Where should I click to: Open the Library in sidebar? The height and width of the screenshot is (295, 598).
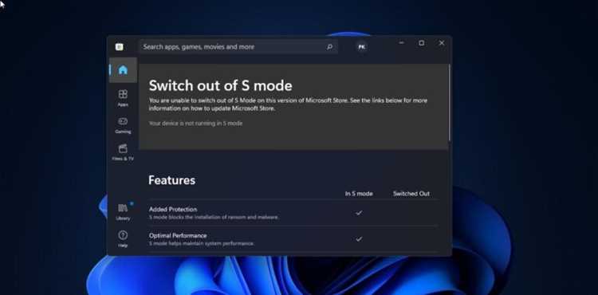123,211
